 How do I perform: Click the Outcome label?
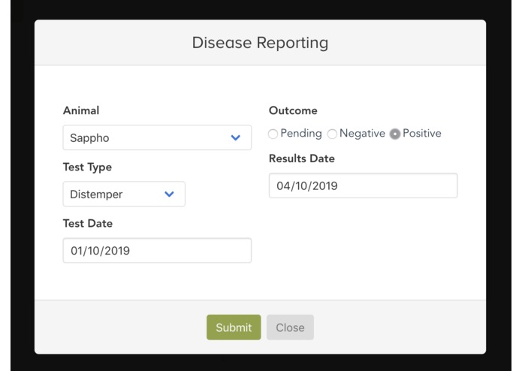293,110
